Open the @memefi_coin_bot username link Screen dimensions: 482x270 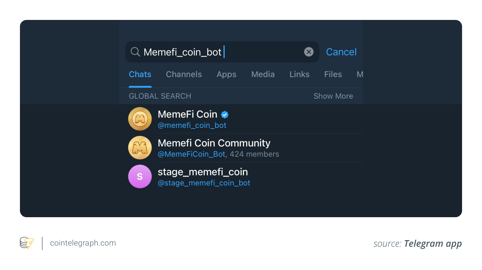(x=192, y=126)
